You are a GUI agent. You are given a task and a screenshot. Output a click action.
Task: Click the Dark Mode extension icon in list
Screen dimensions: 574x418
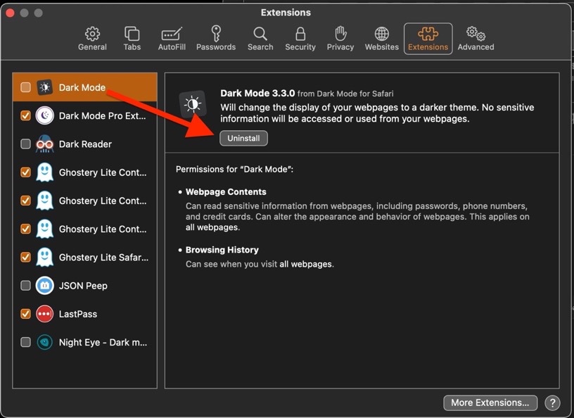[44, 87]
